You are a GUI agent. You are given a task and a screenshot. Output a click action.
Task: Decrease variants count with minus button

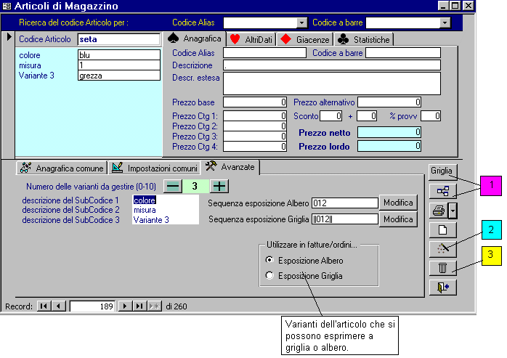click(173, 187)
